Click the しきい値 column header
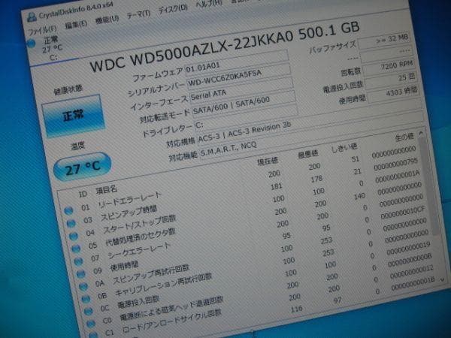 click(344, 148)
